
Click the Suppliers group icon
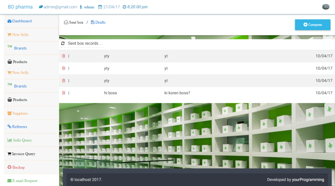point(9,113)
